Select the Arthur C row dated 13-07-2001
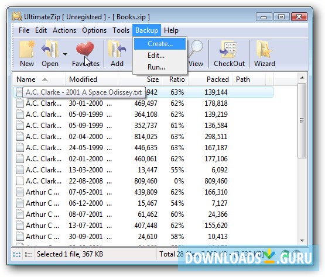 pyautogui.click(x=143, y=226)
